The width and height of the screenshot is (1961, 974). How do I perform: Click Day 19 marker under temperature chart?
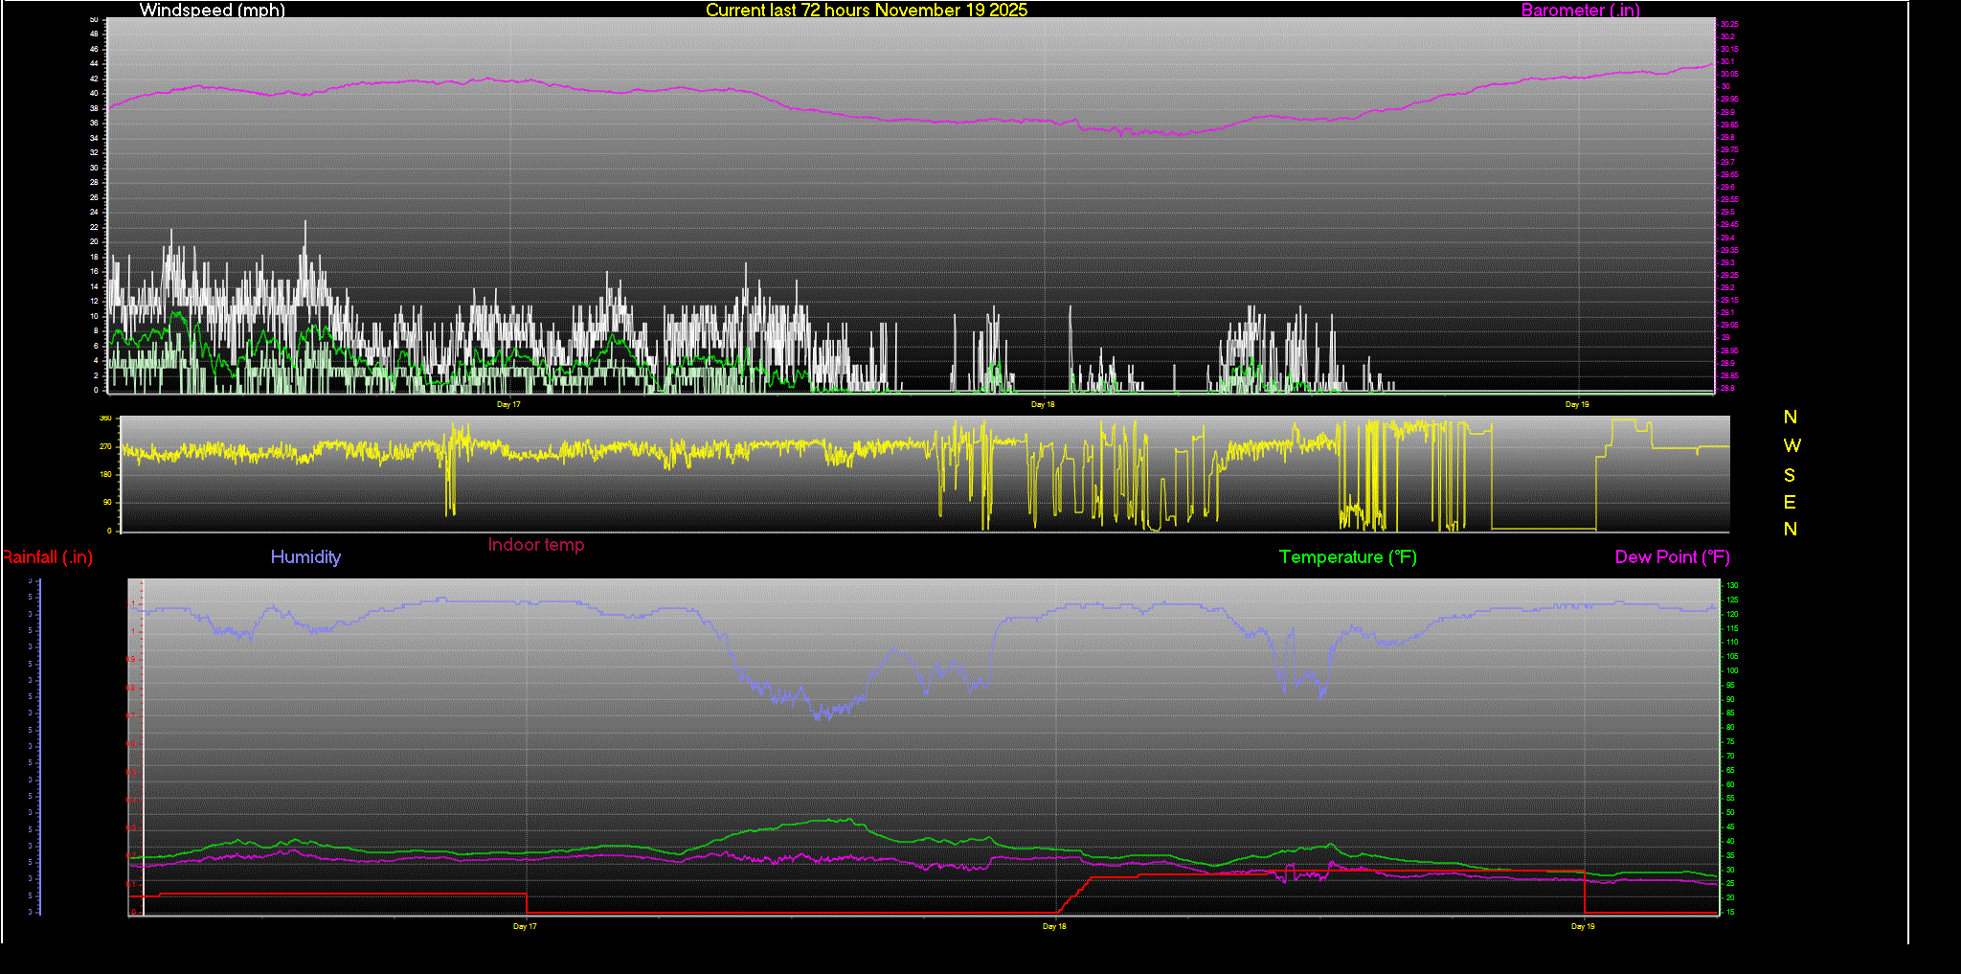[x=1583, y=926]
